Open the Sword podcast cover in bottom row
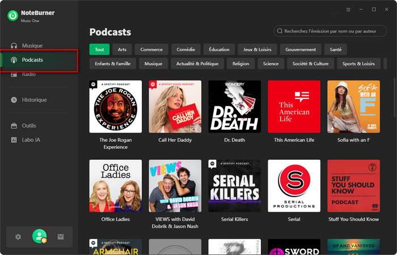397x255 pixels. [294, 246]
